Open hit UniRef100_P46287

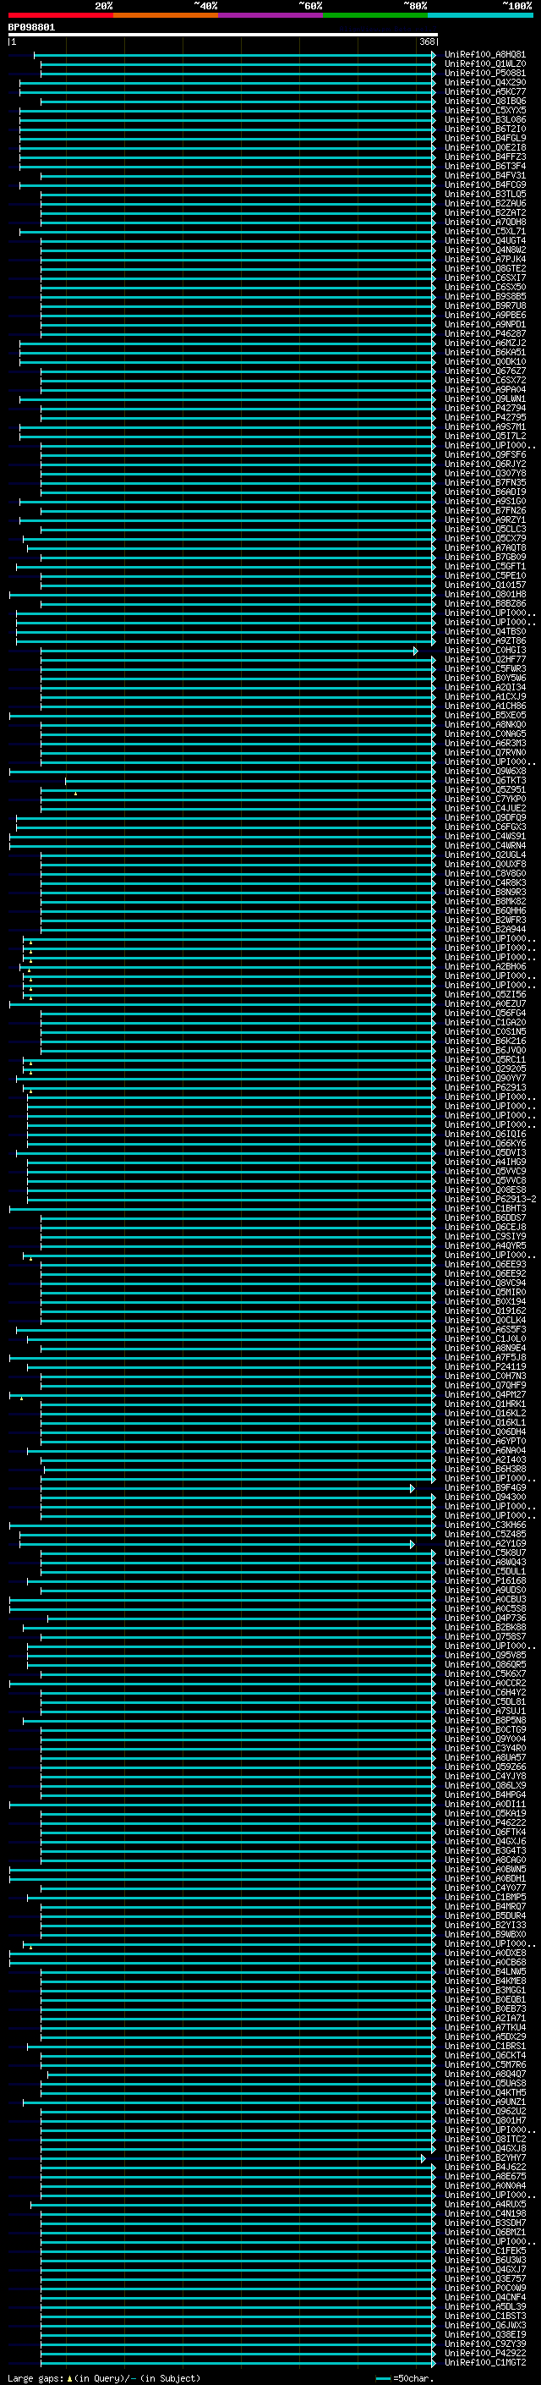[x=484, y=333]
